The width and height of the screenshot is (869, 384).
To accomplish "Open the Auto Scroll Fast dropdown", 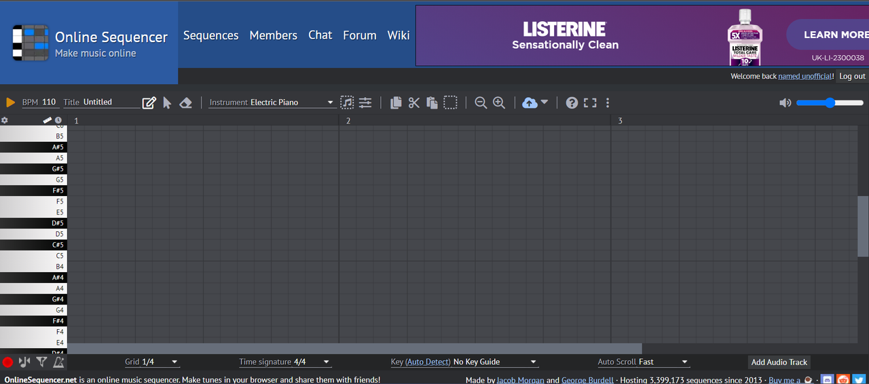I will [x=643, y=362].
